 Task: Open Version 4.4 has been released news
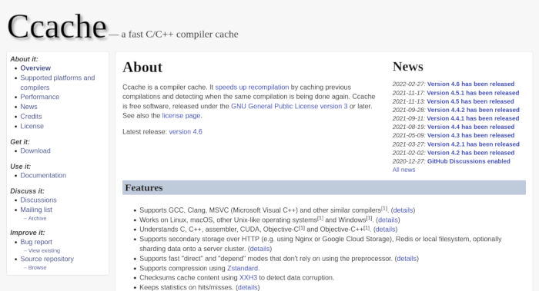(470, 127)
